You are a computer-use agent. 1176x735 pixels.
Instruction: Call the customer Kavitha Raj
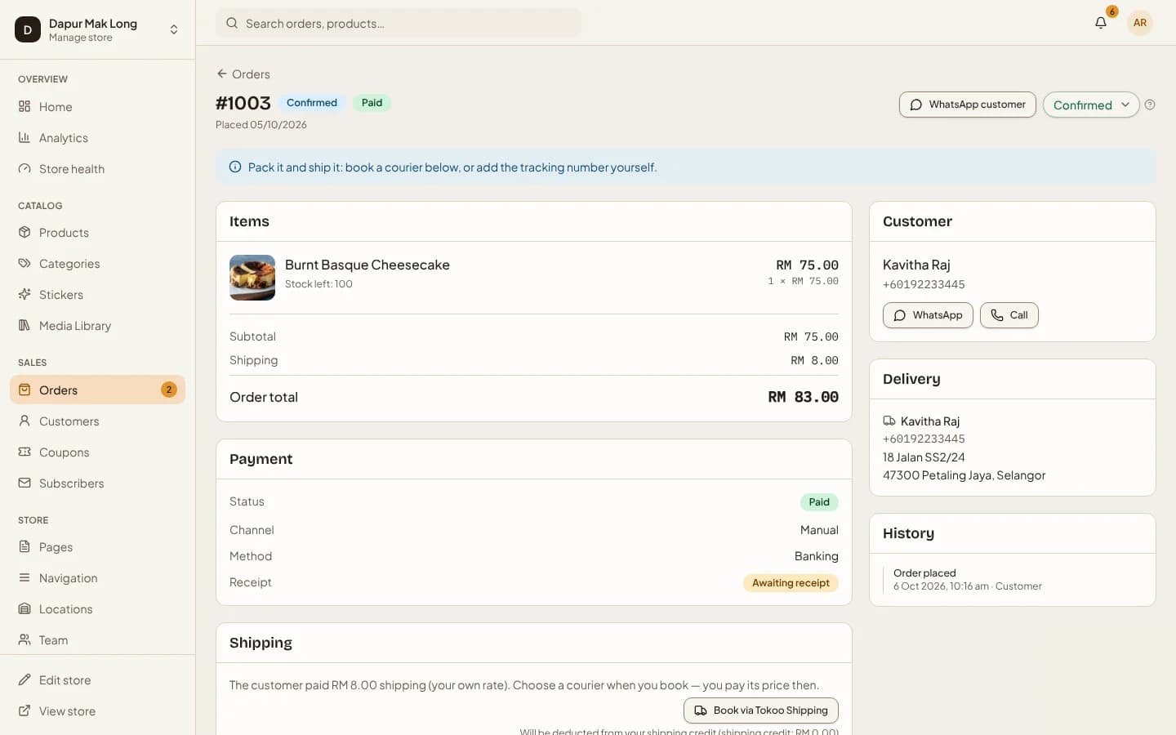1009,315
